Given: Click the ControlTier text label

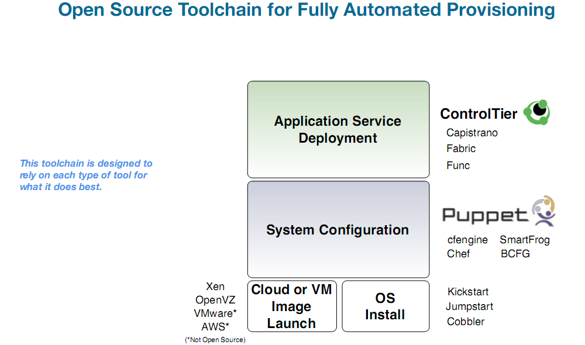Looking at the screenshot, I should (479, 114).
